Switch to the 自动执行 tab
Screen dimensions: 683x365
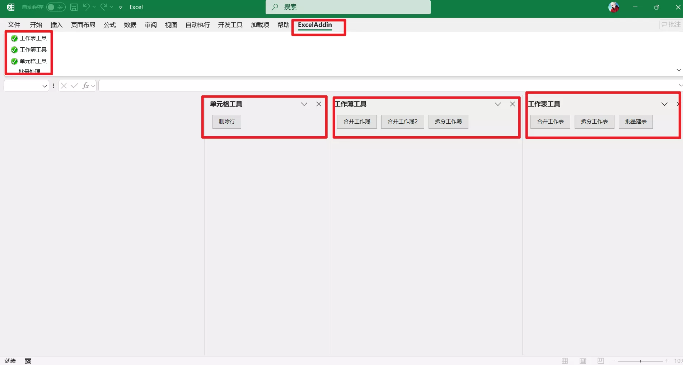click(x=198, y=25)
